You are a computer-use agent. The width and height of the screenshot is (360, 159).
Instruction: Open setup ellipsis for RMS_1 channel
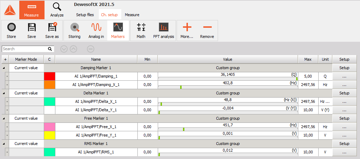344,152
